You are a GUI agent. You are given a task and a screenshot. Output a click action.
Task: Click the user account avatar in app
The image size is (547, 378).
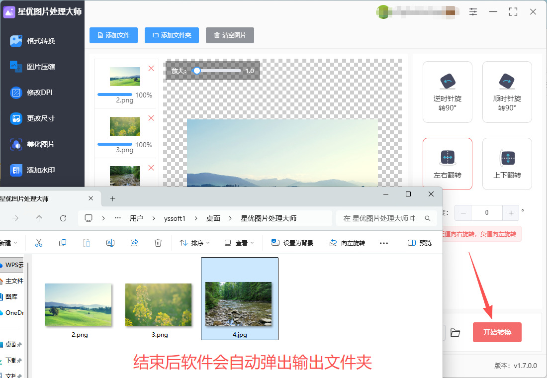pos(383,12)
